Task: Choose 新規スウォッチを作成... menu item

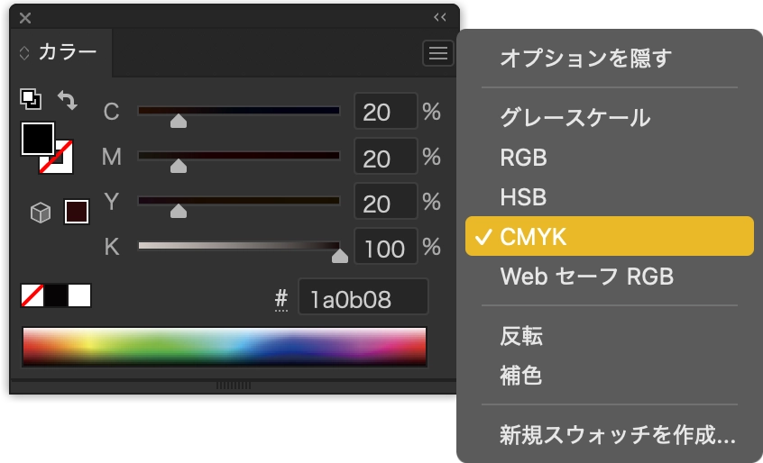Action: pos(618,436)
